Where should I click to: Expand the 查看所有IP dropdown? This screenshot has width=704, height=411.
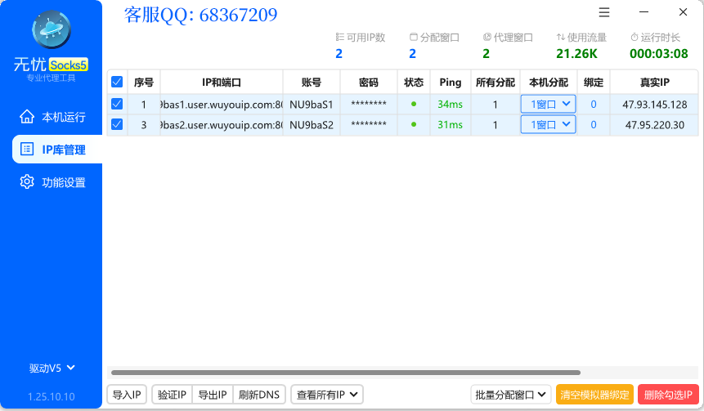327,395
